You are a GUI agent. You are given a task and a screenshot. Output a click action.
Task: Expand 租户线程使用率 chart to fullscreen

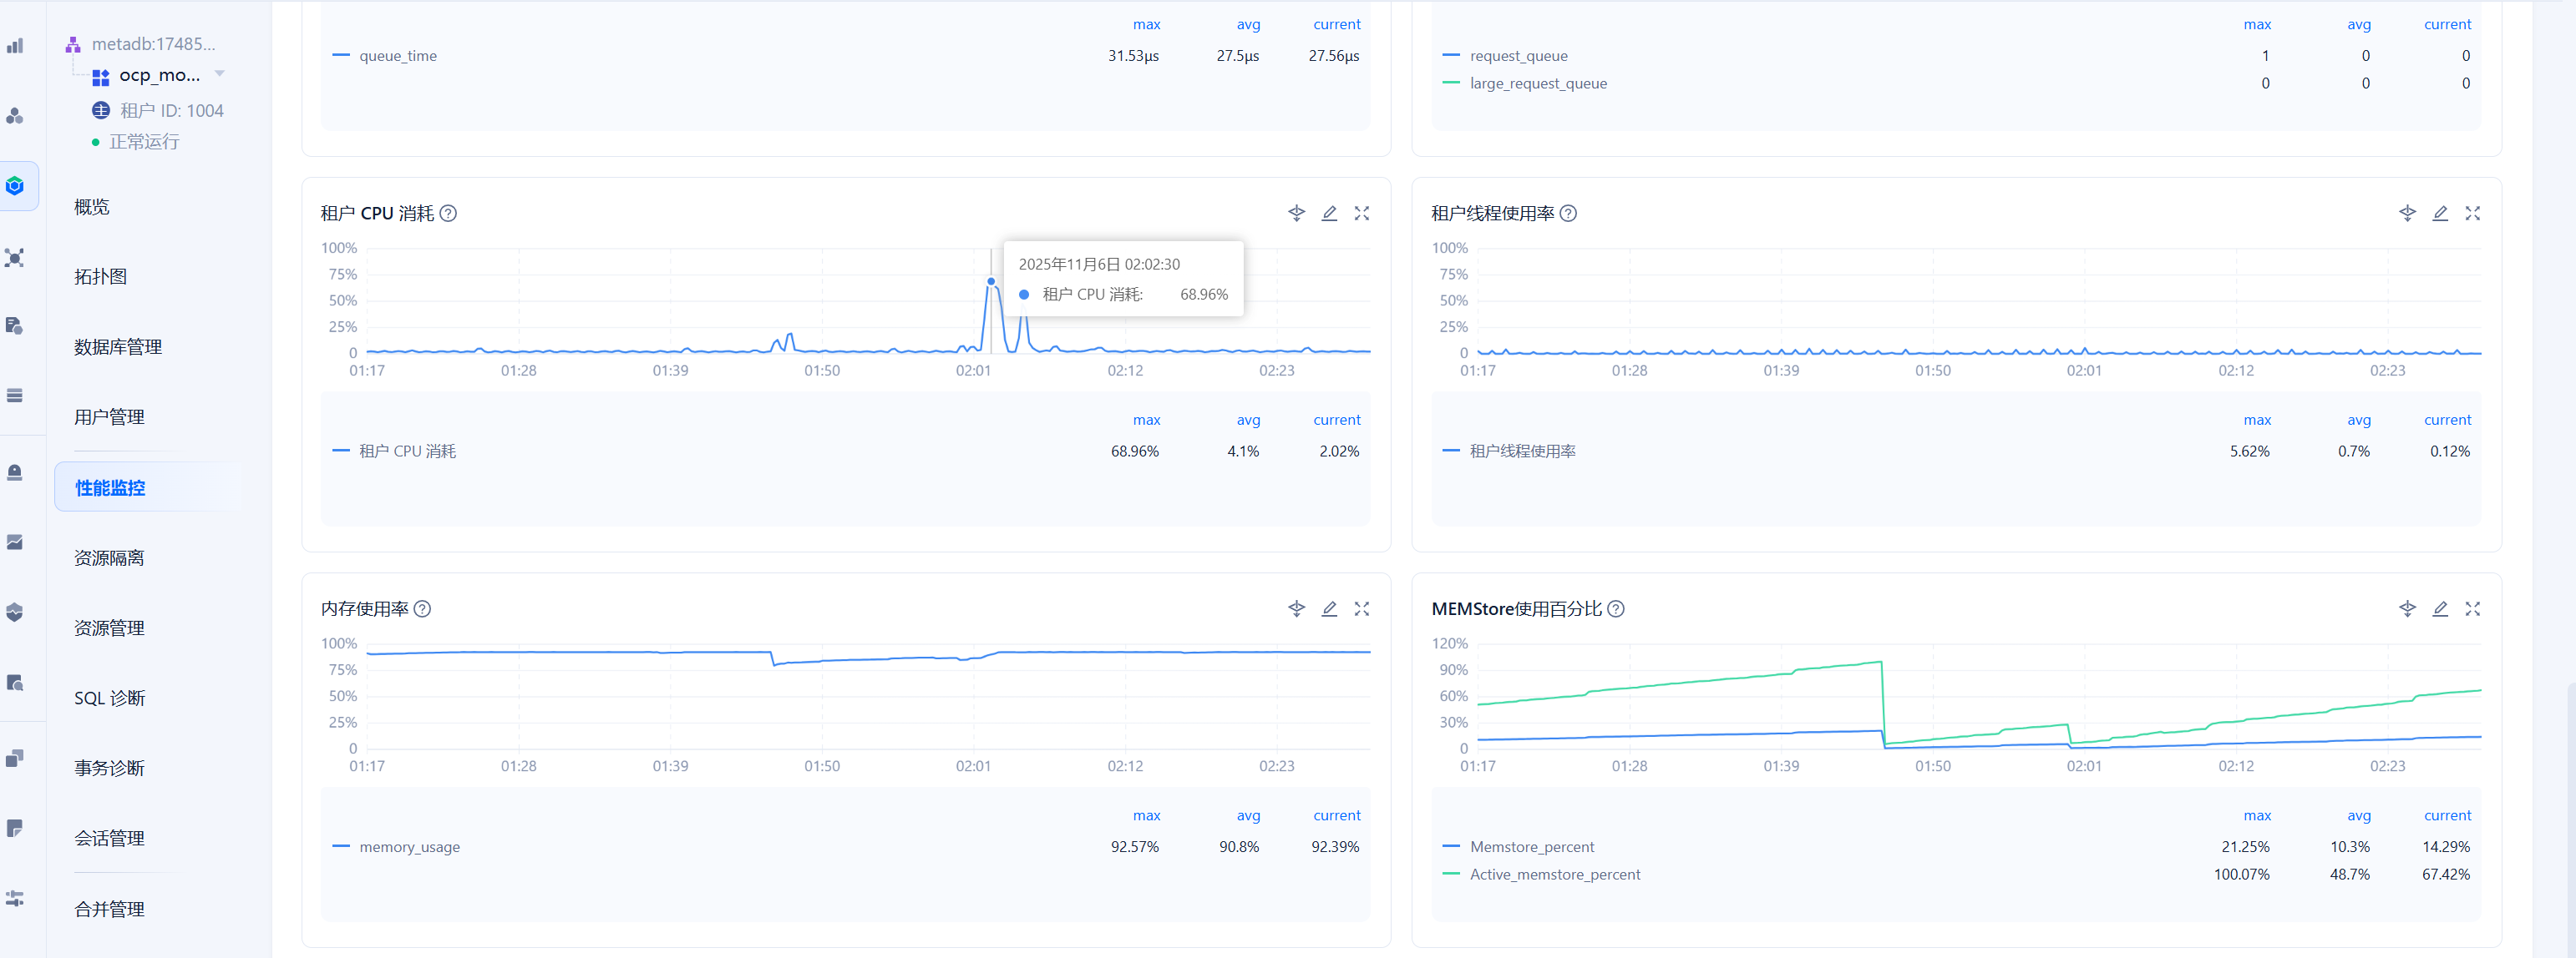point(2472,214)
